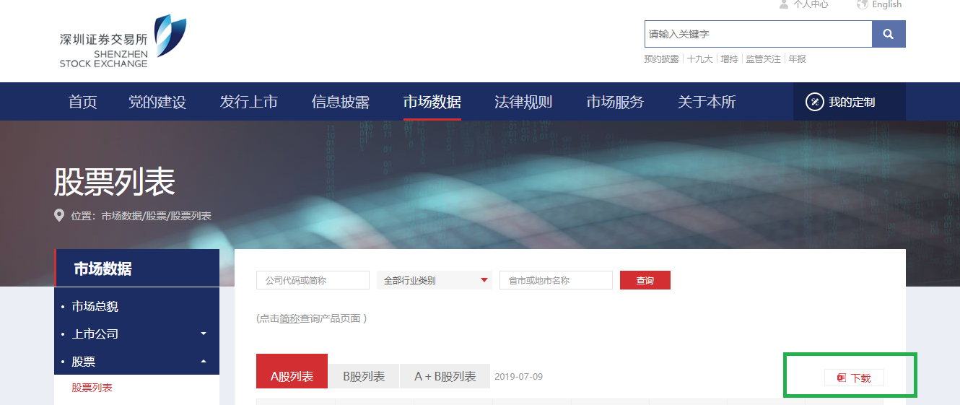Screen dimensions: 960x405
Task: Open the 发行上市 navigation menu
Action: tap(249, 102)
